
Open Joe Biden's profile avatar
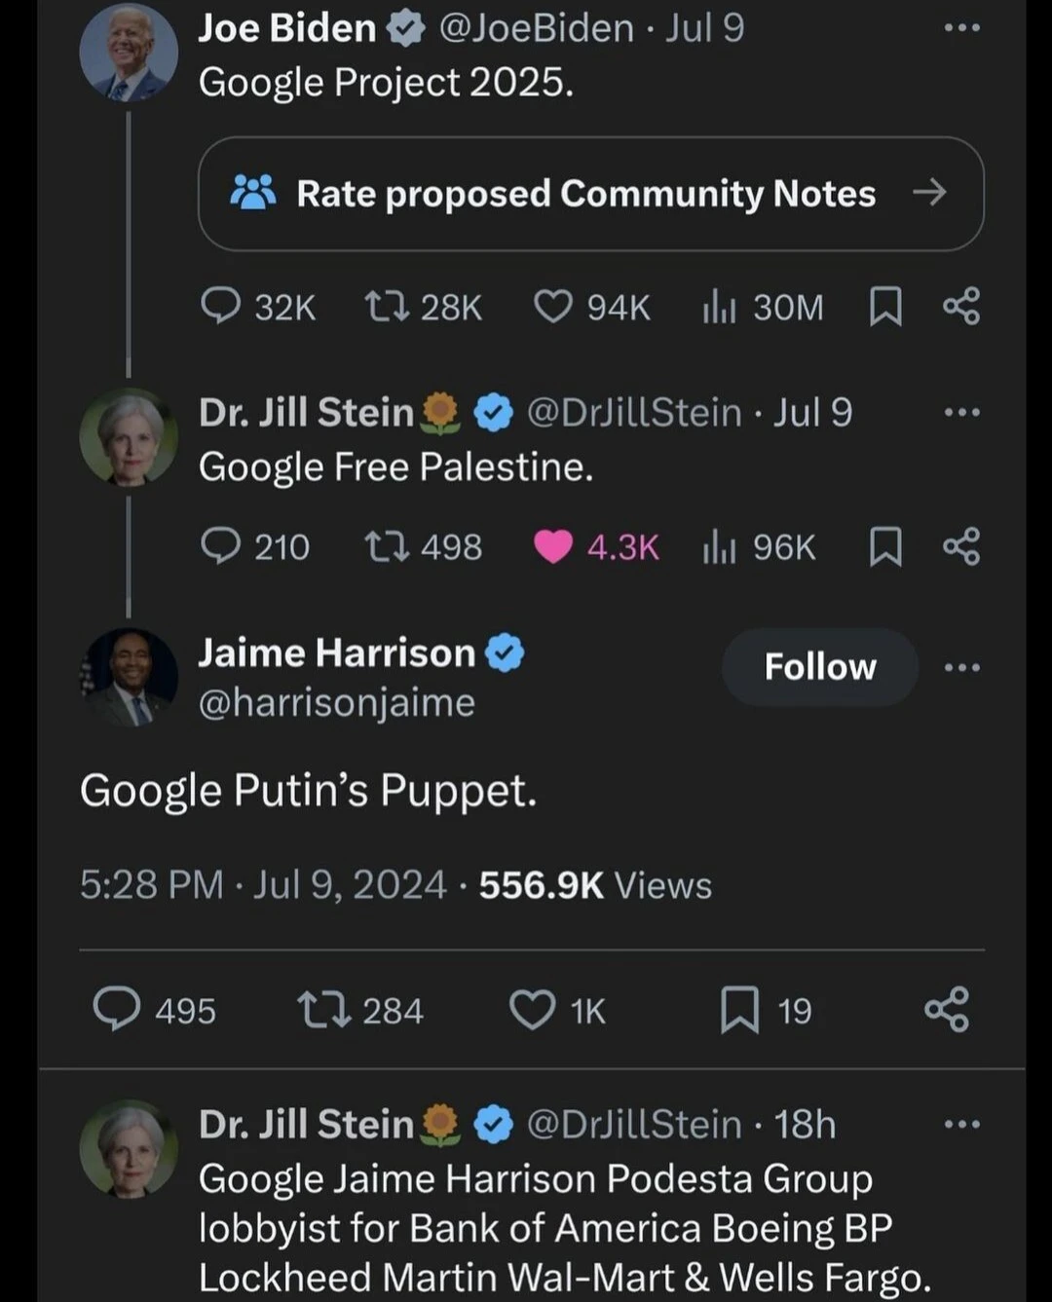pos(129,54)
